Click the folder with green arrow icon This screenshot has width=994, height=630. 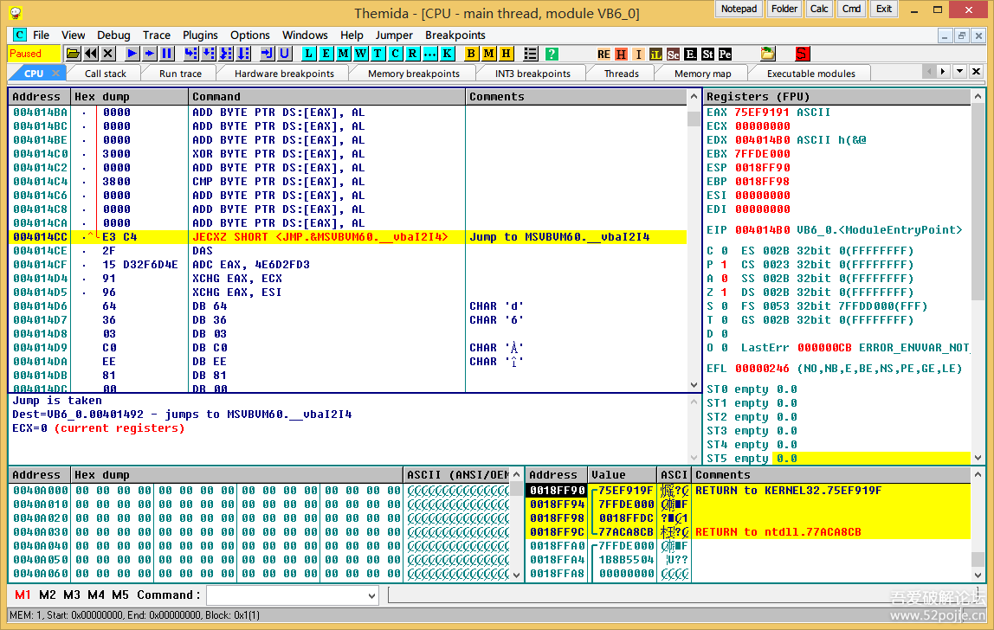[768, 54]
